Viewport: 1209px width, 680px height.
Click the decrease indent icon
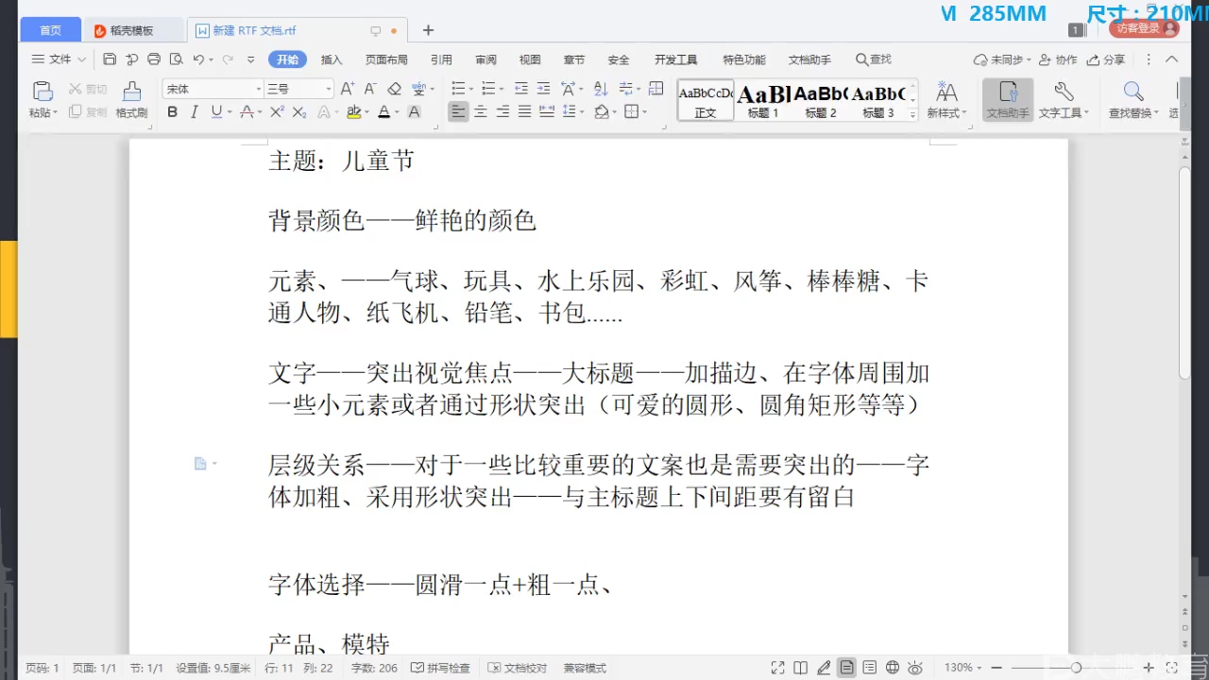click(x=520, y=89)
